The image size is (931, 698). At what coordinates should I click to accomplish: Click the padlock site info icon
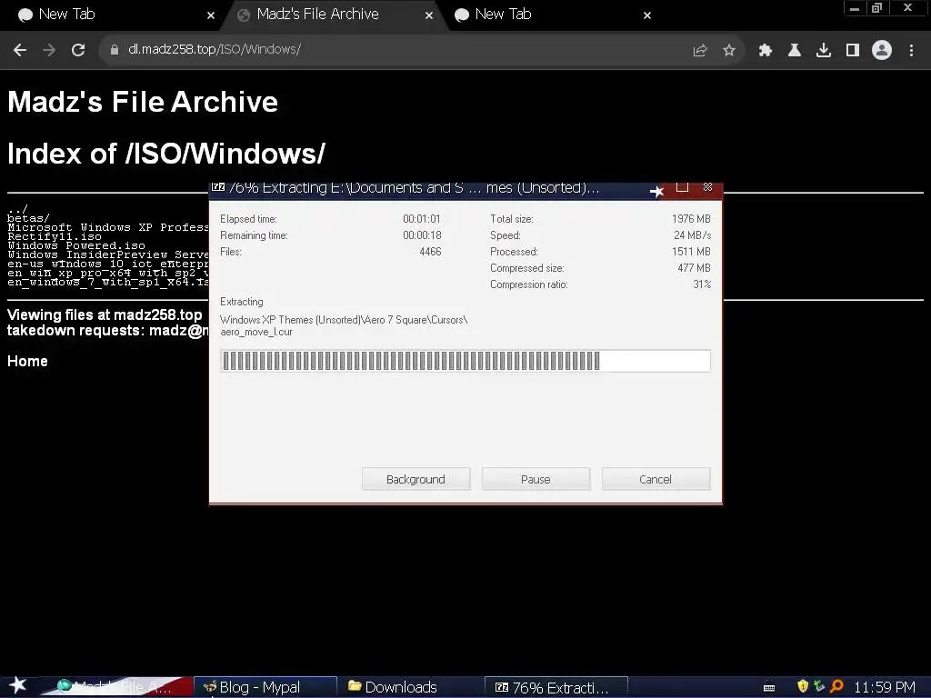(114, 50)
